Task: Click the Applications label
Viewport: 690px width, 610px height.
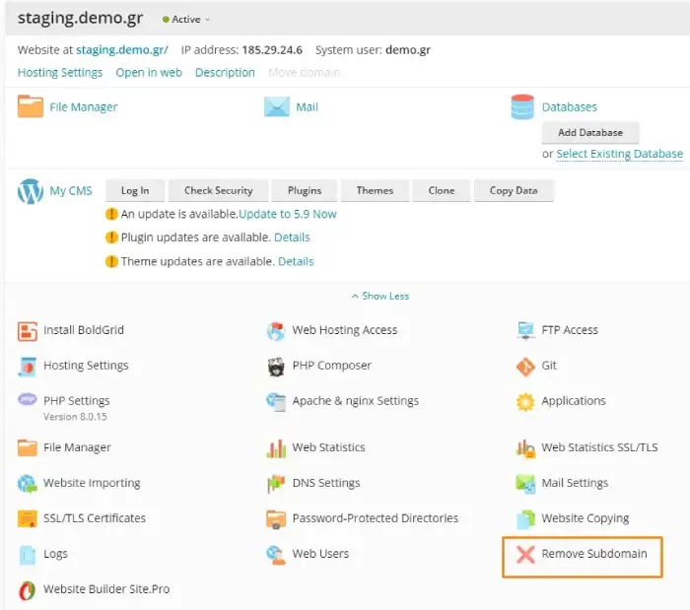Action: tap(574, 401)
